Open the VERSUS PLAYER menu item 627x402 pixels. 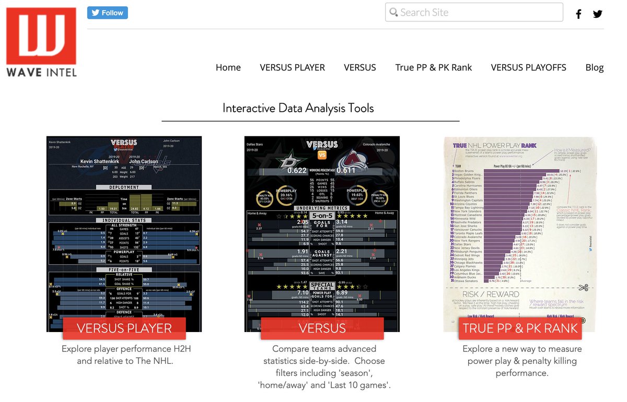pos(293,67)
